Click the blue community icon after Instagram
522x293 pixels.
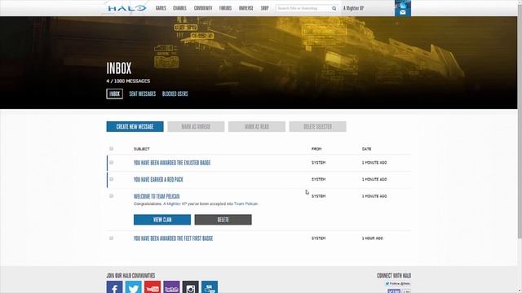(210, 287)
